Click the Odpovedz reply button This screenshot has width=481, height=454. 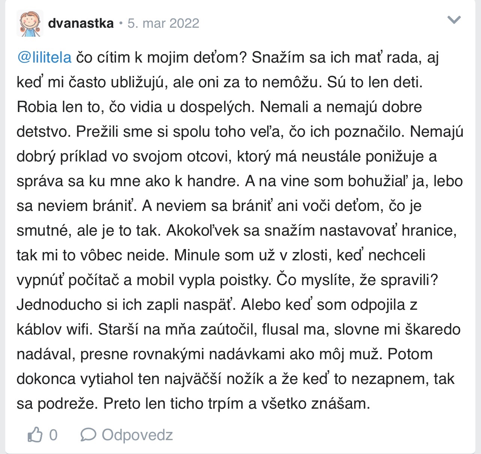137,435
